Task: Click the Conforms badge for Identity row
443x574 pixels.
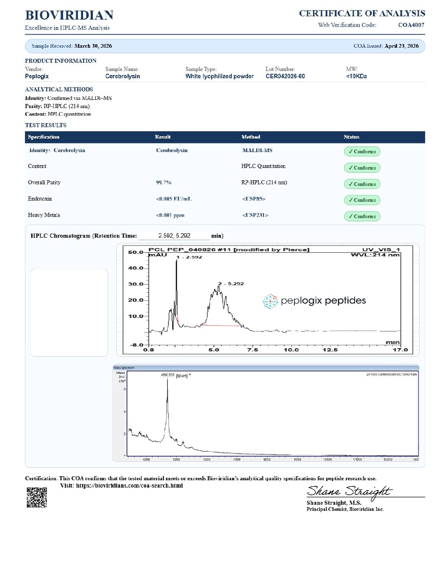Action: click(x=362, y=152)
